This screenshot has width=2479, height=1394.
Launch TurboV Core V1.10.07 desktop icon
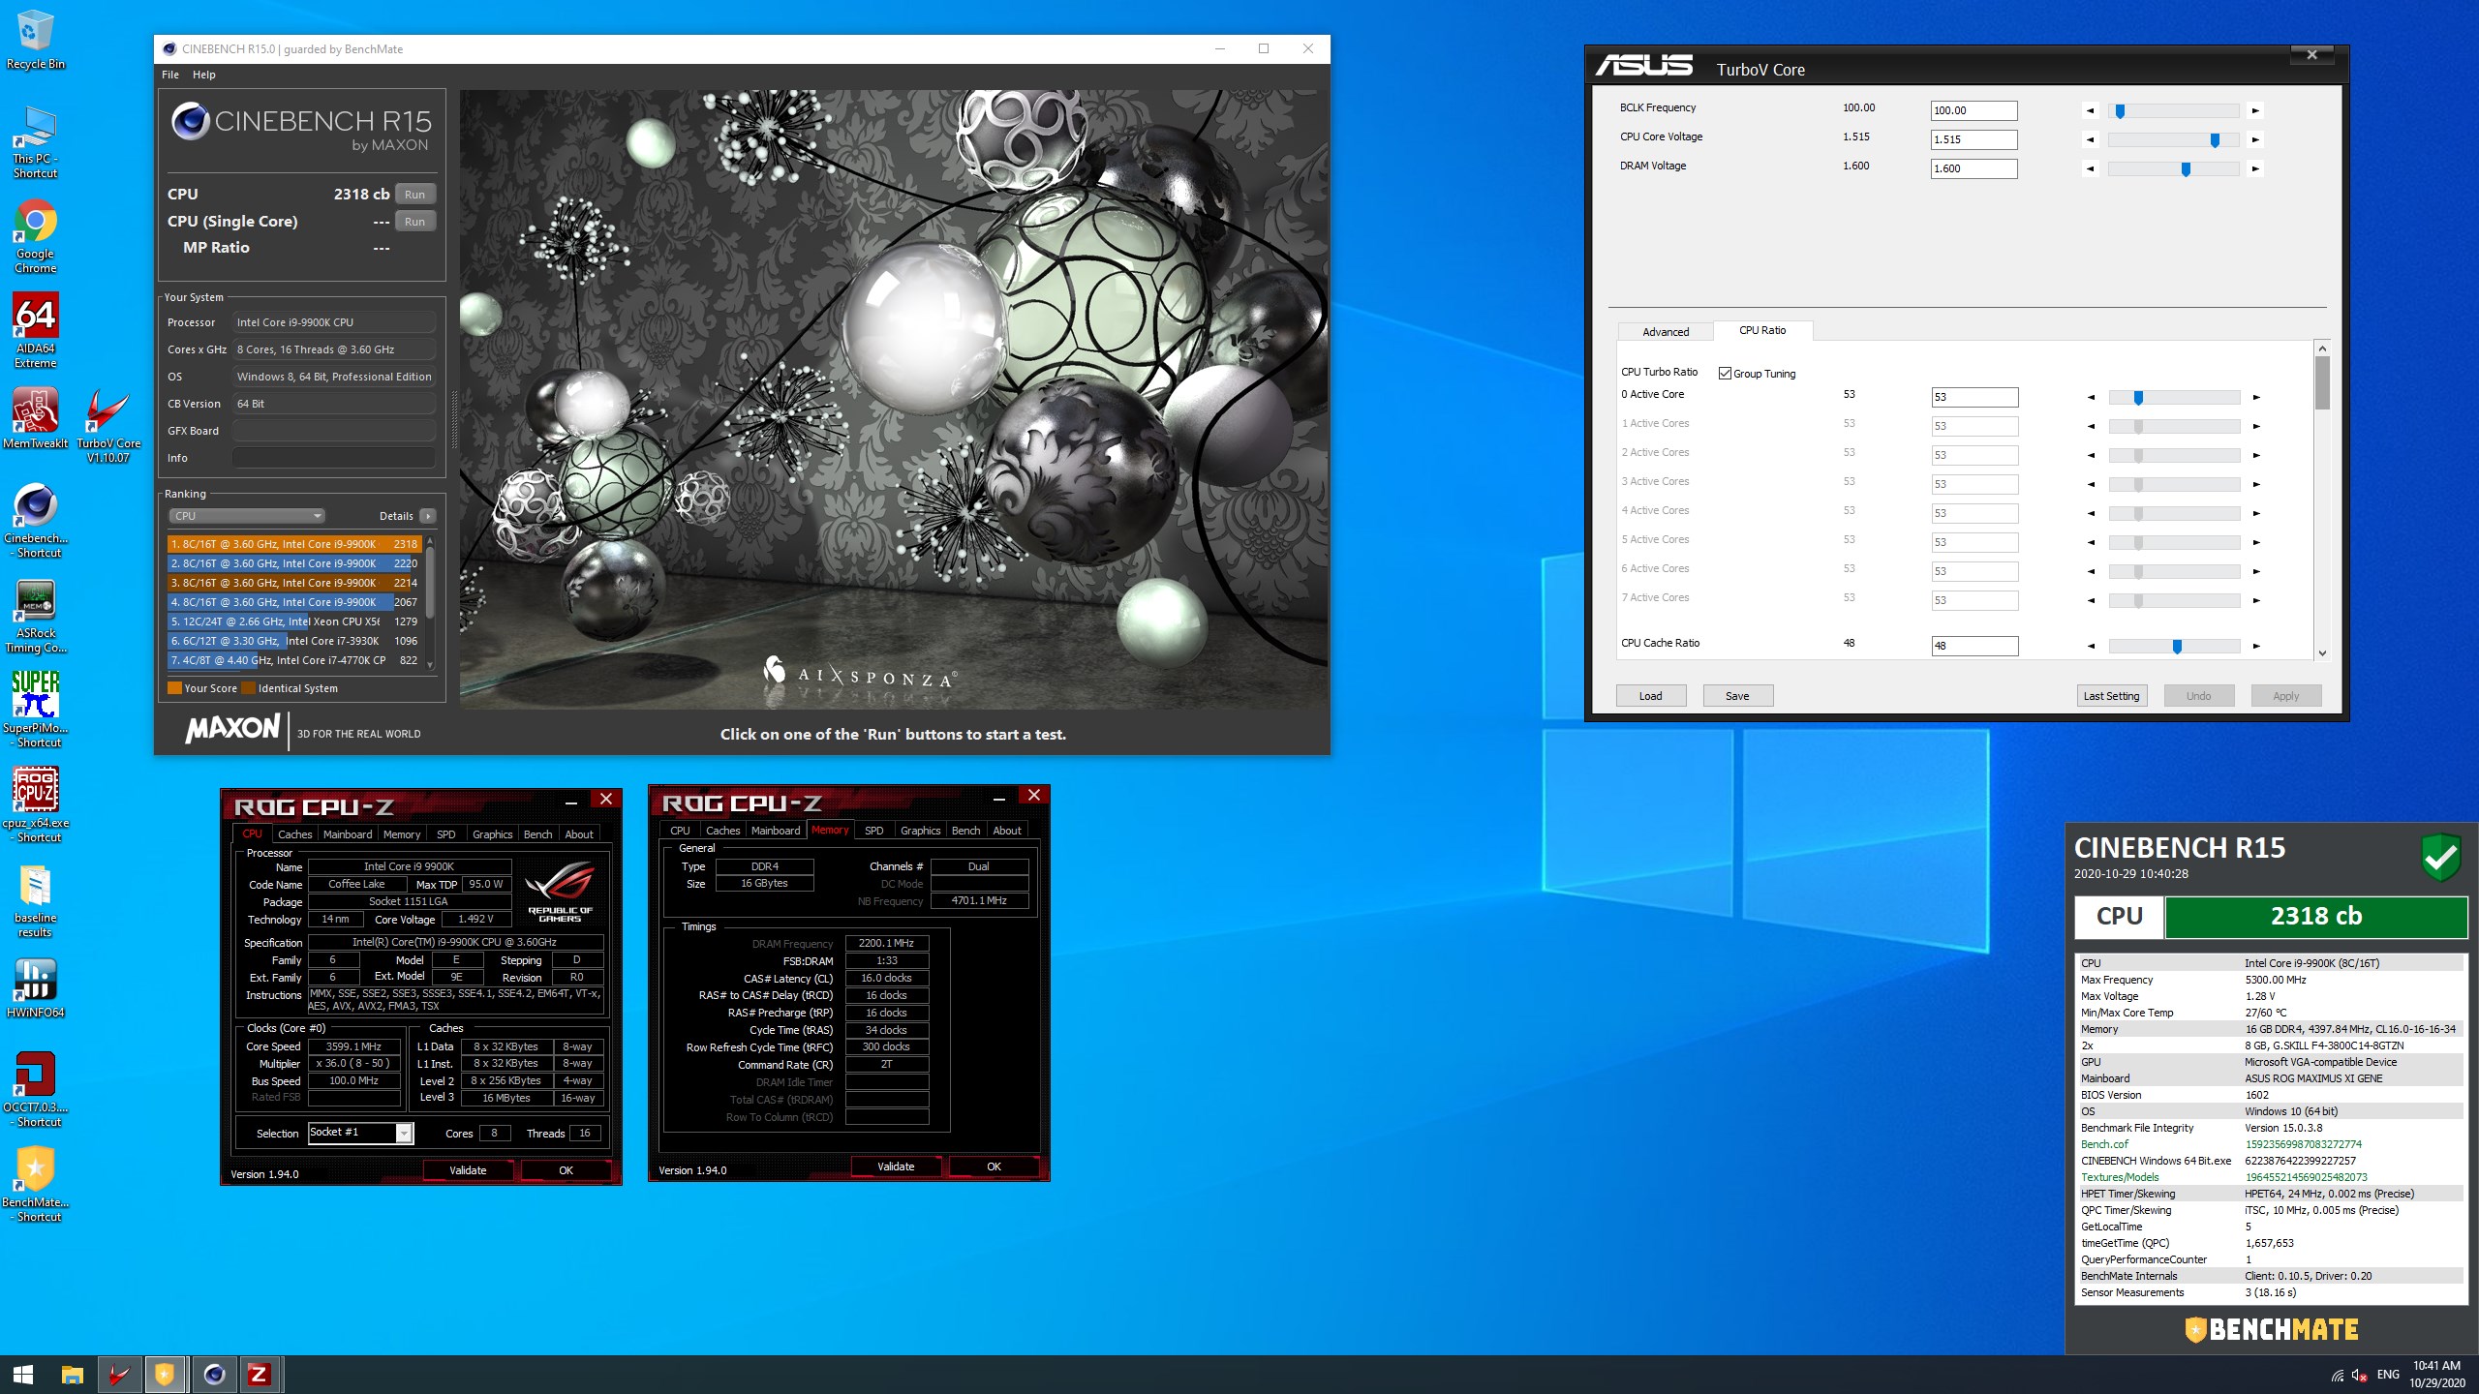pyautogui.click(x=108, y=426)
